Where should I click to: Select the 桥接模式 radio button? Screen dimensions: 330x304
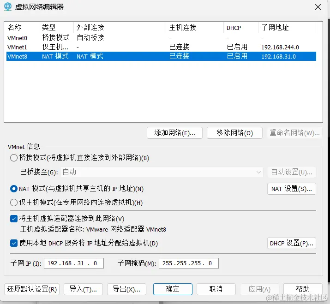click(14, 158)
